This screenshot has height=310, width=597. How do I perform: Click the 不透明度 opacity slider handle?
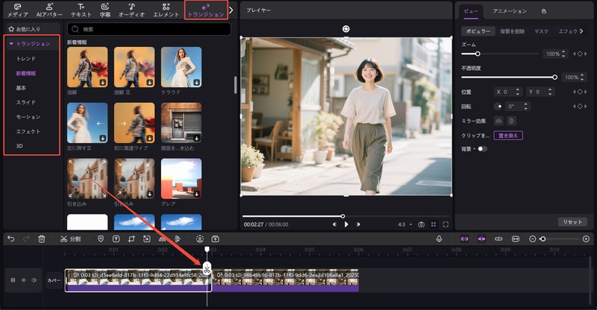click(x=554, y=77)
